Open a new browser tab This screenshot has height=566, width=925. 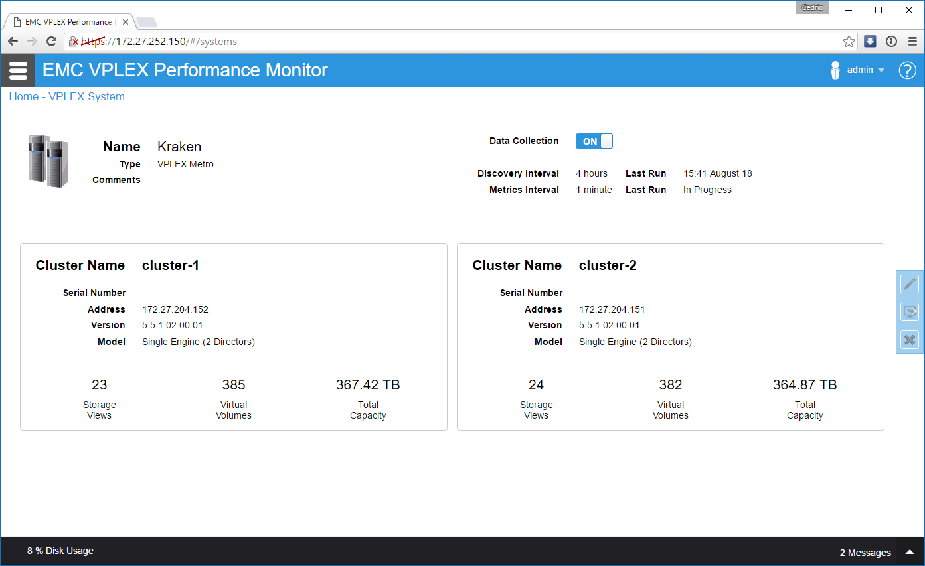click(146, 22)
